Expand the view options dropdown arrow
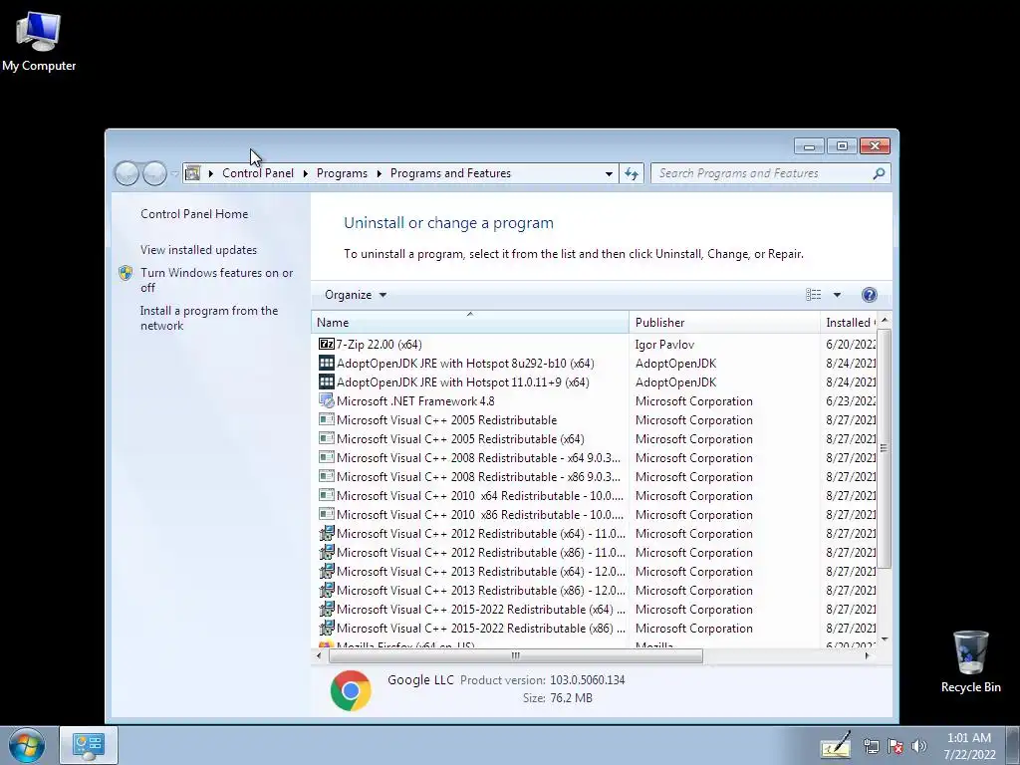This screenshot has width=1020, height=765. pyautogui.click(x=837, y=295)
